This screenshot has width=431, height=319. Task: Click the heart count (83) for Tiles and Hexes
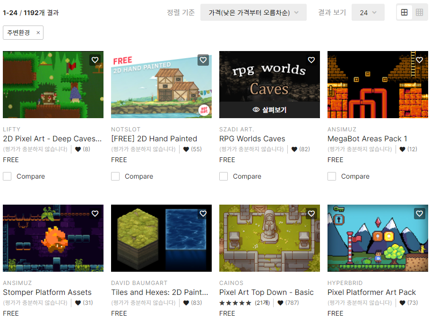point(192,303)
